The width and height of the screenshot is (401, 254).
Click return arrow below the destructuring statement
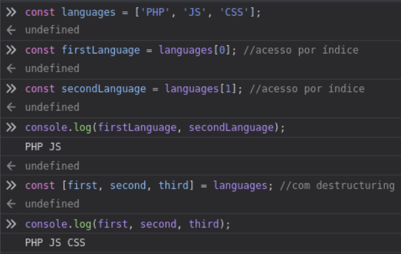click(11, 204)
